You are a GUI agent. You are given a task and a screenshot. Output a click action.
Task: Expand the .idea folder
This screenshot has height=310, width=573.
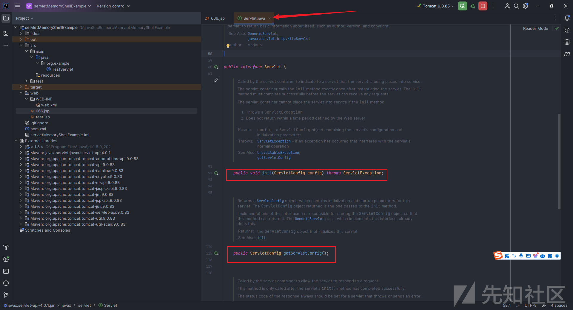pos(21,33)
